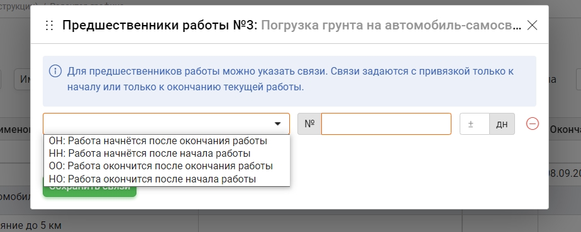Click the blue info message text
The height and width of the screenshot is (232, 581).
pyautogui.click(x=290, y=79)
